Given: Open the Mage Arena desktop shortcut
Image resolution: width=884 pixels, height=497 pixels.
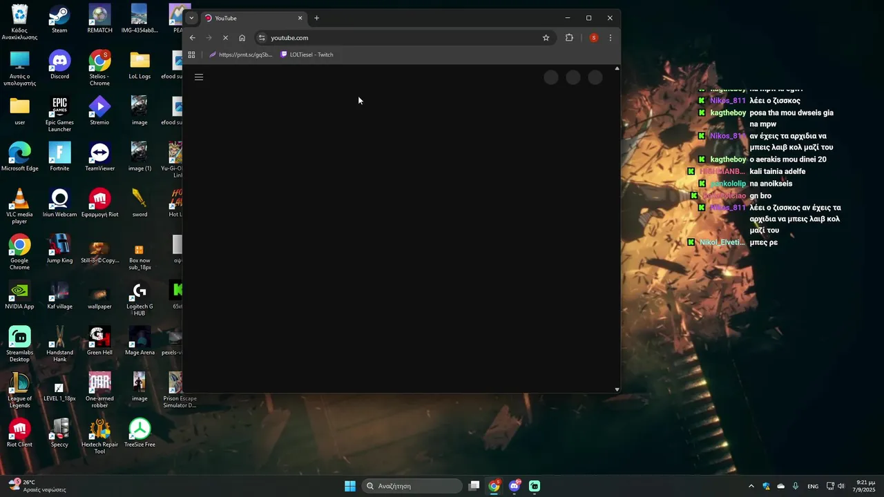Looking at the screenshot, I should click(140, 342).
